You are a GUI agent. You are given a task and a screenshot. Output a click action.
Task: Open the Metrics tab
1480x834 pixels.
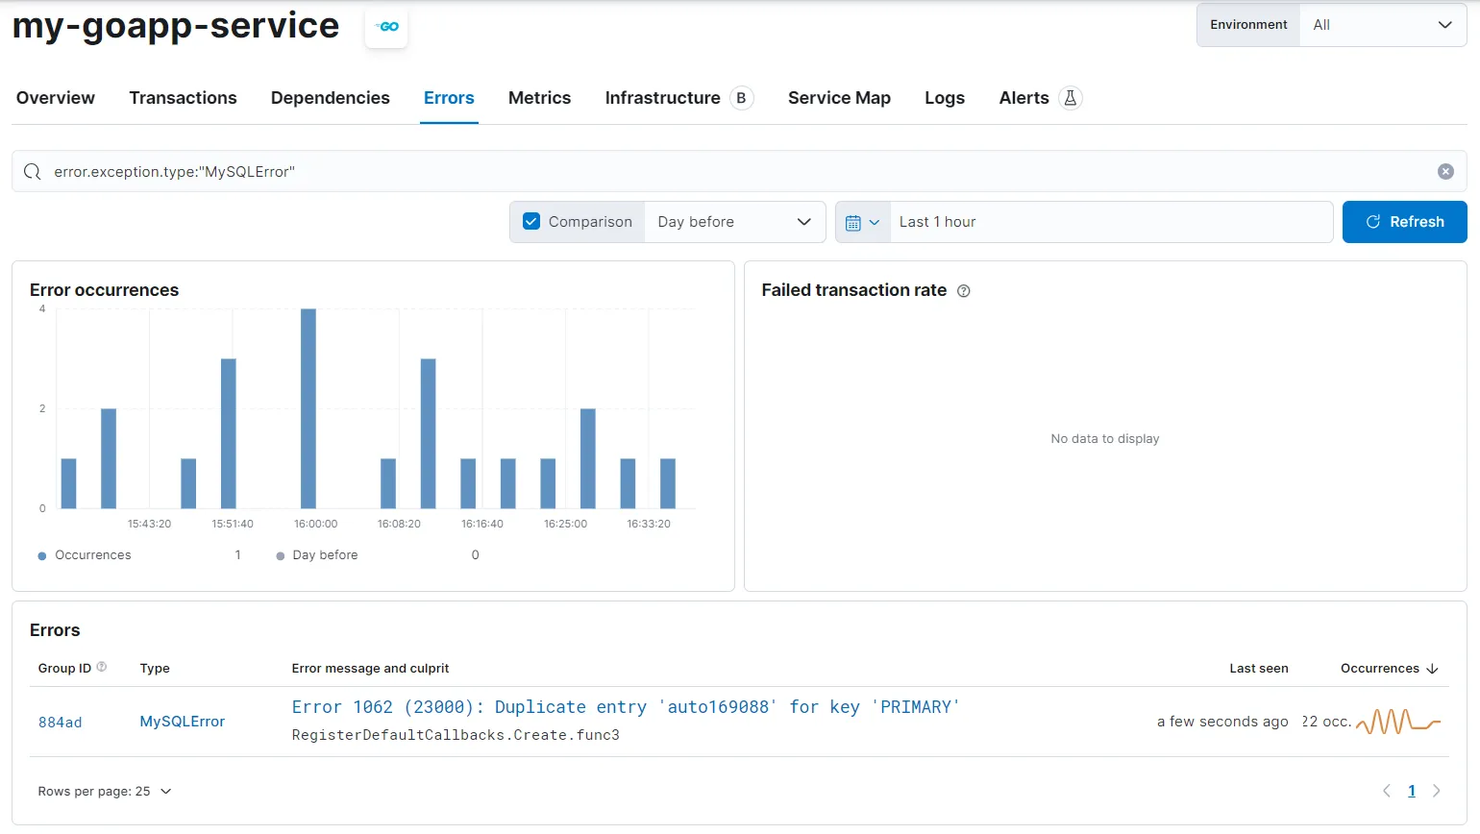[x=539, y=98]
